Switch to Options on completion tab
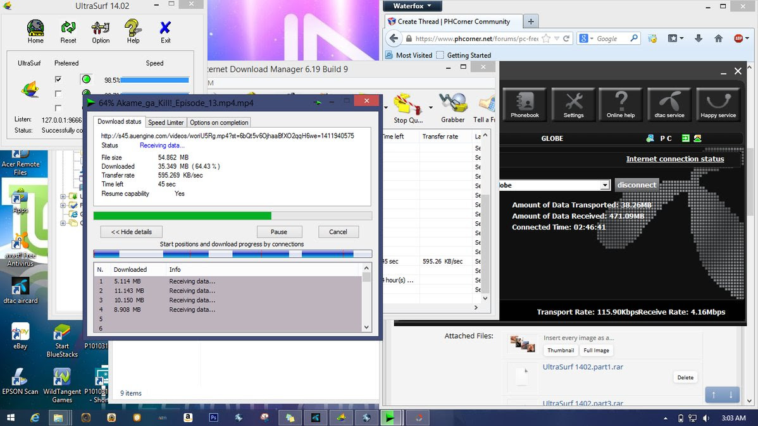 (x=219, y=123)
